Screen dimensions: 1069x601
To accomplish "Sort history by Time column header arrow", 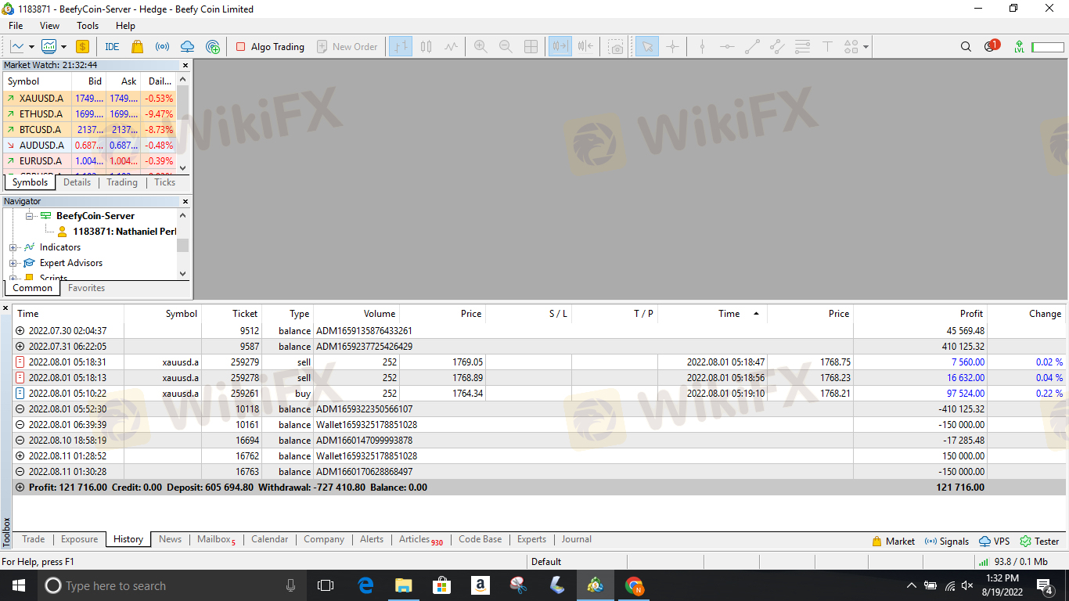I will click(756, 314).
